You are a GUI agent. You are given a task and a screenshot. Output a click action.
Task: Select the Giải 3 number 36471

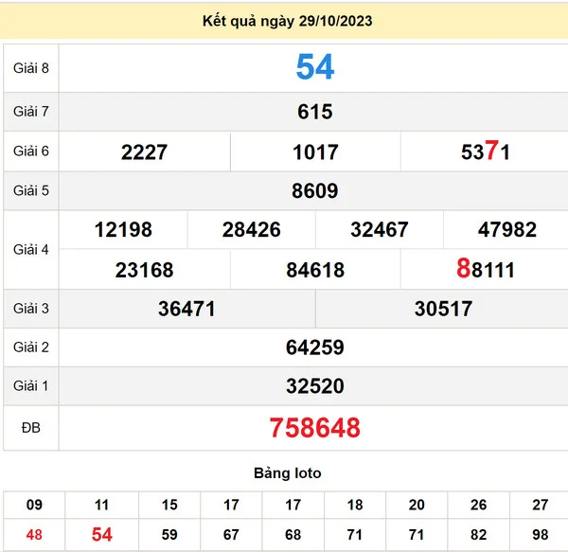[x=186, y=310]
